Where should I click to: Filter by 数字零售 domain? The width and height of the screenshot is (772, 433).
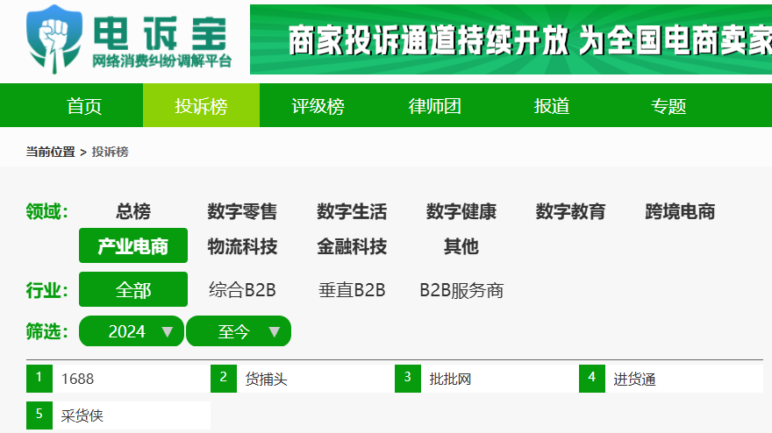(x=242, y=211)
